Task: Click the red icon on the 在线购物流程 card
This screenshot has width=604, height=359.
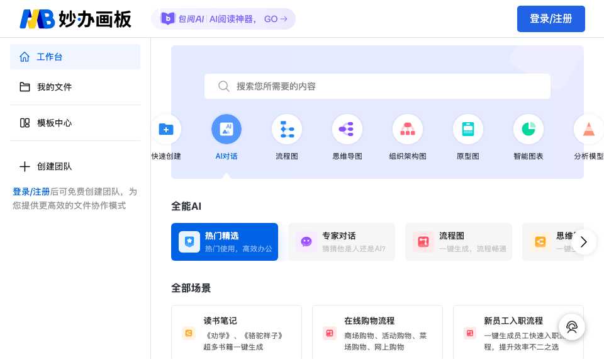Action: 330,333
